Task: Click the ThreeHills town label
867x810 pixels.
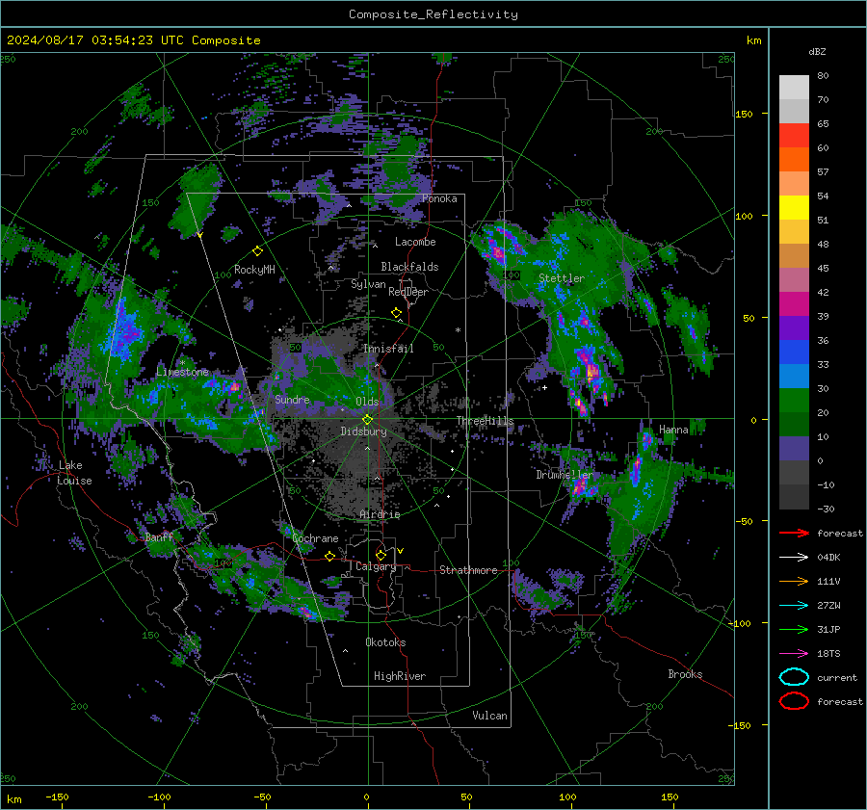Action: click(x=485, y=421)
